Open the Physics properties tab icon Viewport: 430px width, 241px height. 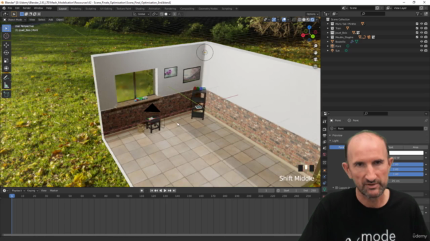(325, 177)
